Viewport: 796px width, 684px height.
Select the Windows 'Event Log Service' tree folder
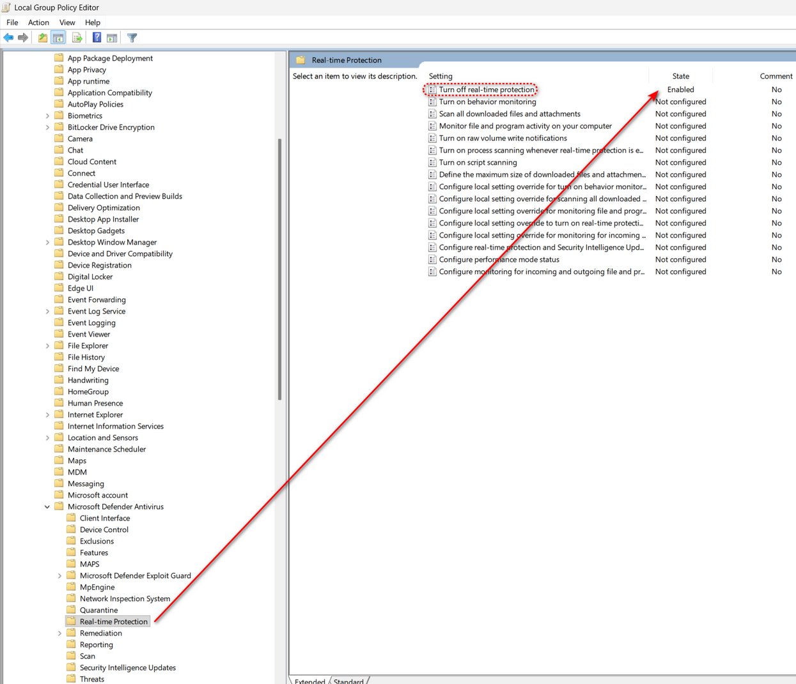97,311
